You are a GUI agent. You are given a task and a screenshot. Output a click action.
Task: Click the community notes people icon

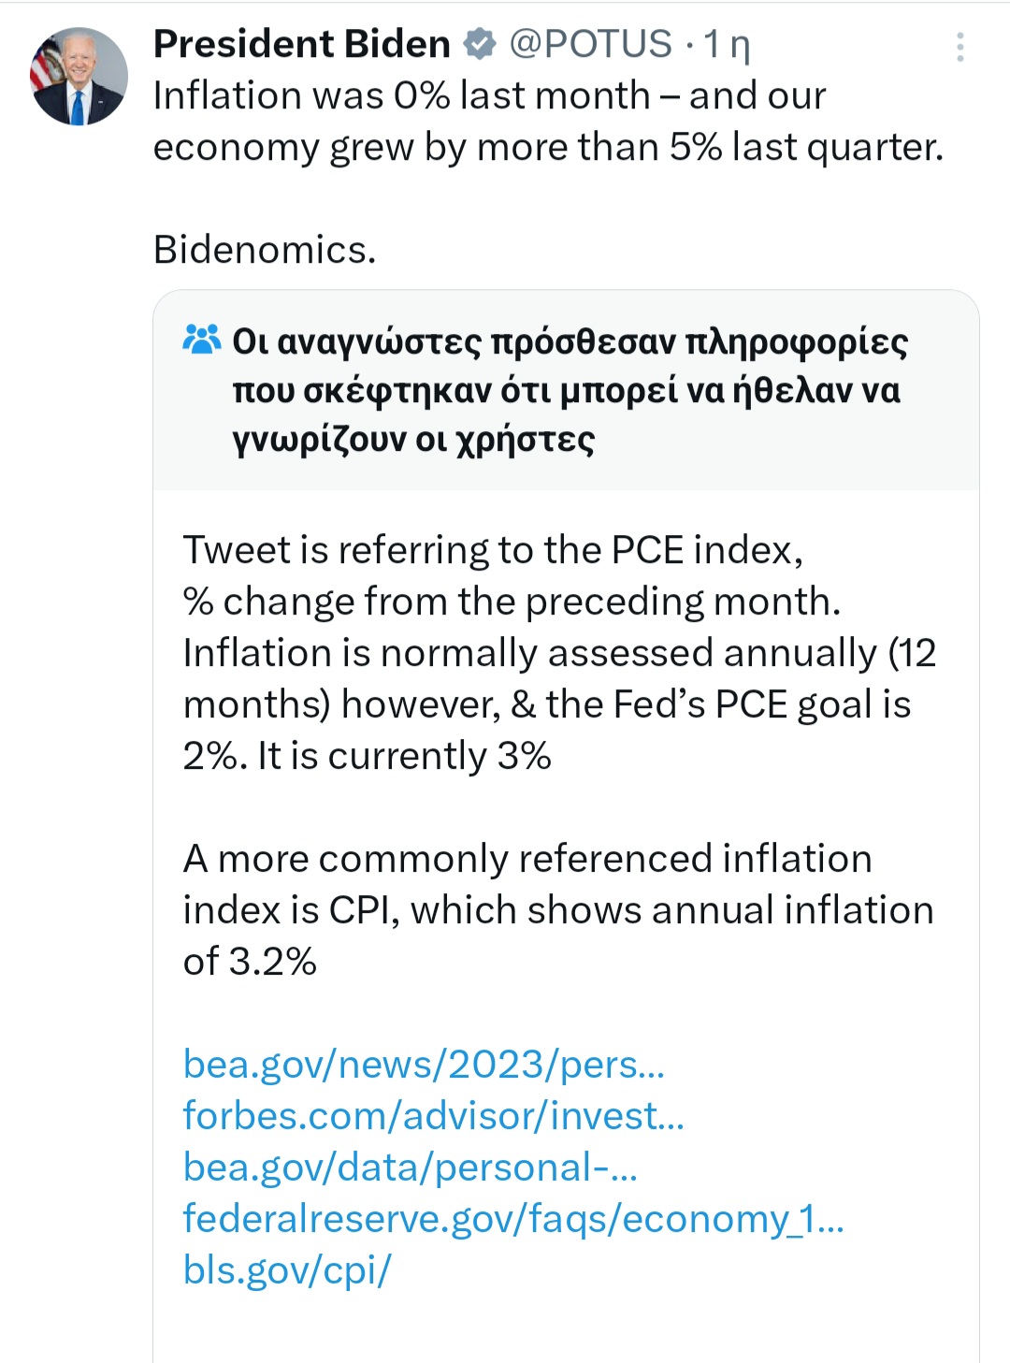pyautogui.click(x=202, y=339)
